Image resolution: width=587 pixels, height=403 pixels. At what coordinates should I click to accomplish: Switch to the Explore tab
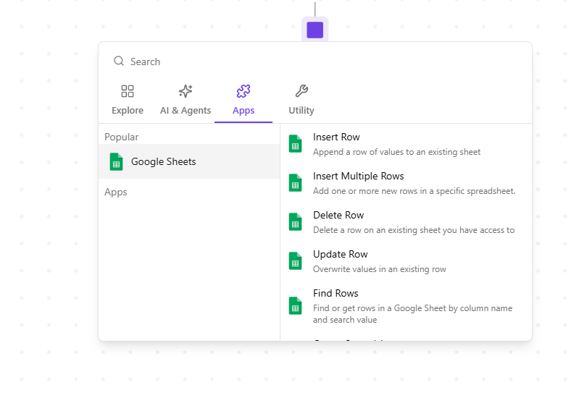[128, 111]
